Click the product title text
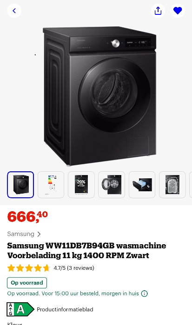 coord(86,250)
